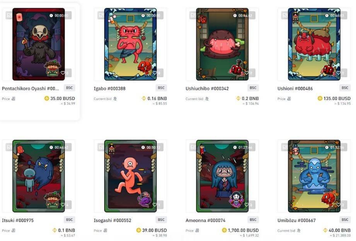Click image-type icon on Pentachikoro Oyashi card
This screenshot has height=241, width=356.
[9, 15]
